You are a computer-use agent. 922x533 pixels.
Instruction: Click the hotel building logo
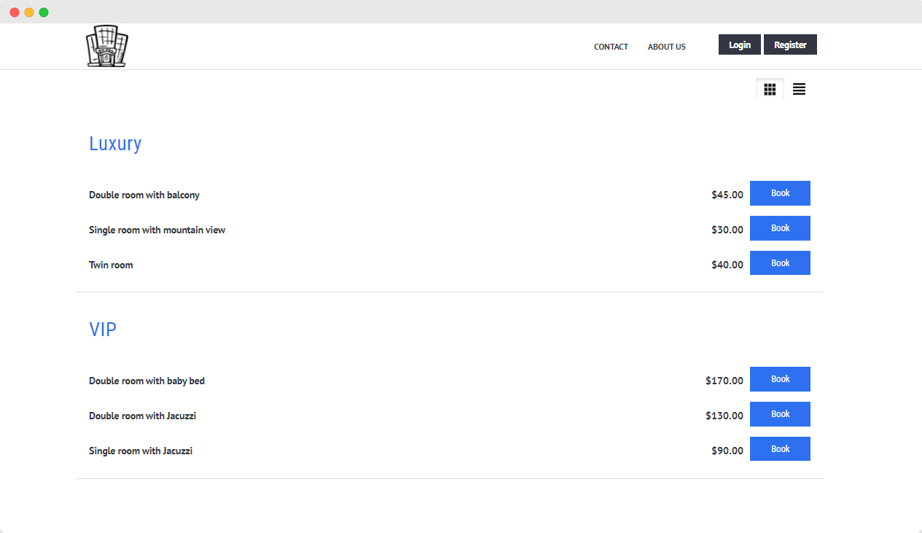pos(107,46)
